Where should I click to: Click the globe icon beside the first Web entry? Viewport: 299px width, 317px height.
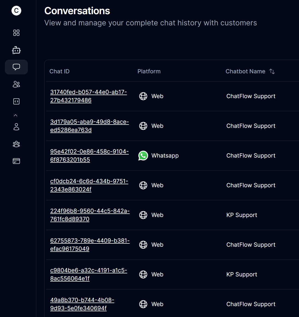click(x=143, y=96)
